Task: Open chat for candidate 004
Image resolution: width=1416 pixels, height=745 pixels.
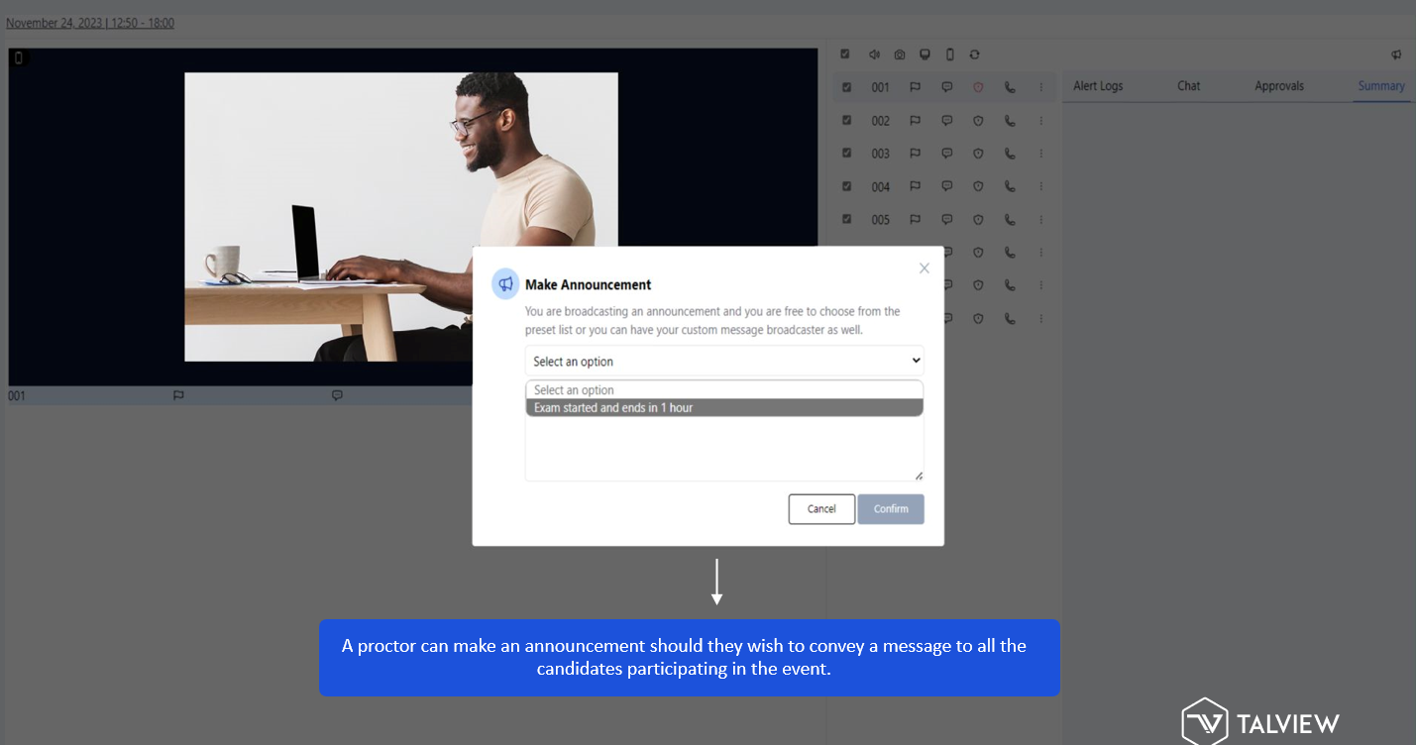Action: click(x=946, y=186)
